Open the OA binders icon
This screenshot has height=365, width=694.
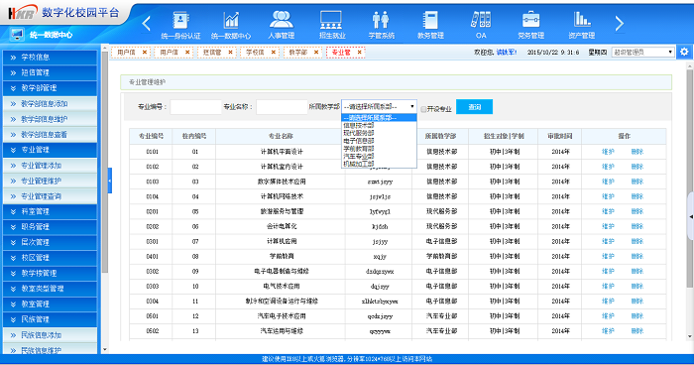(481, 20)
